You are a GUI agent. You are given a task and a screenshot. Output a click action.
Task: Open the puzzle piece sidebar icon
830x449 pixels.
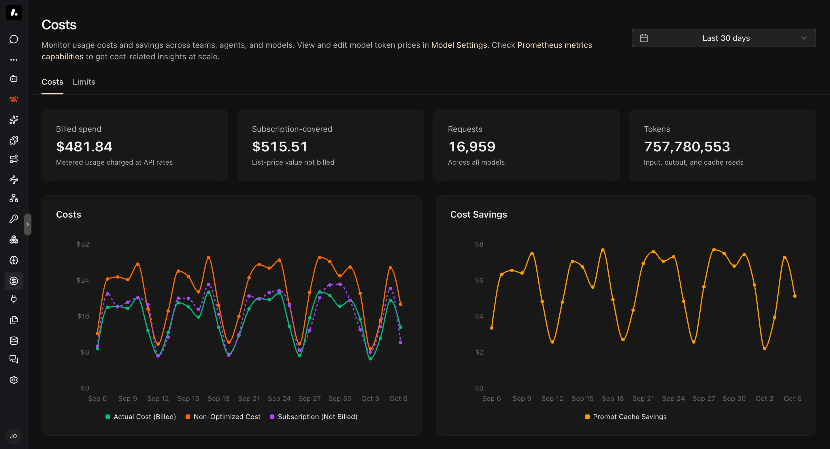coord(14,140)
